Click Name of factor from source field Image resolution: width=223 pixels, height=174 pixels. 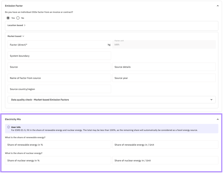pos(59,78)
